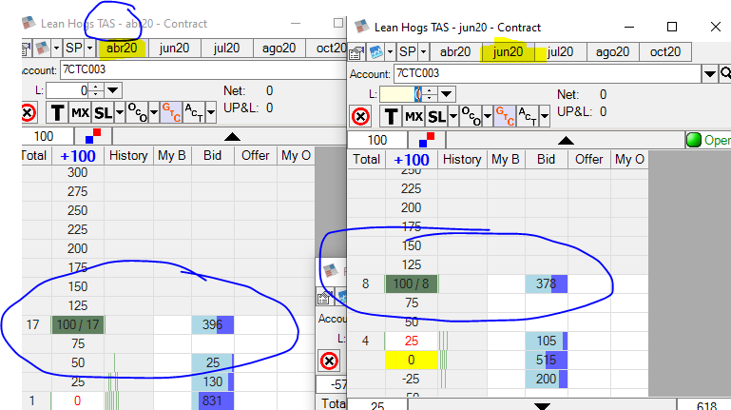731x410 pixels.
Task: Select the jun20 tab in jun20 window
Action: (508, 51)
